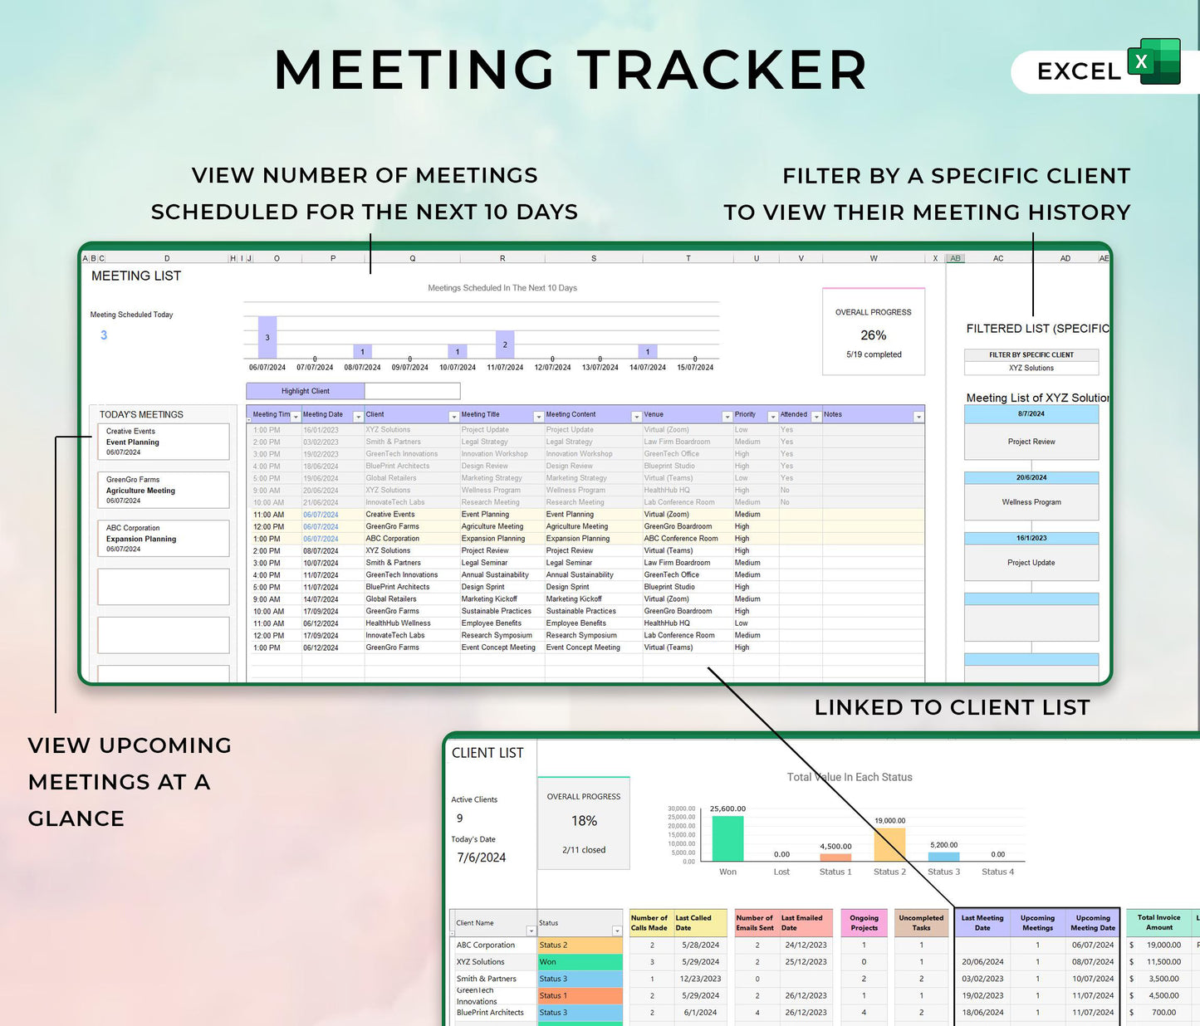Select the highlighted AB column header
1200x1026 pixels.
(955, 258)
